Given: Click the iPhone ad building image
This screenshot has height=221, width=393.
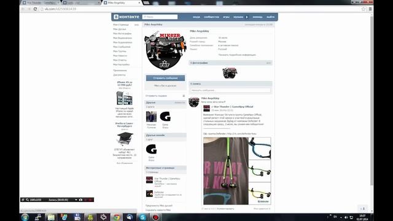Looking at the screenshot, I should (124, 98).
